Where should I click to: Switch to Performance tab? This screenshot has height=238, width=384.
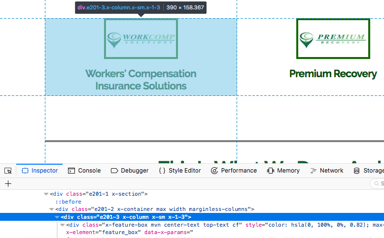coord(234,171)
